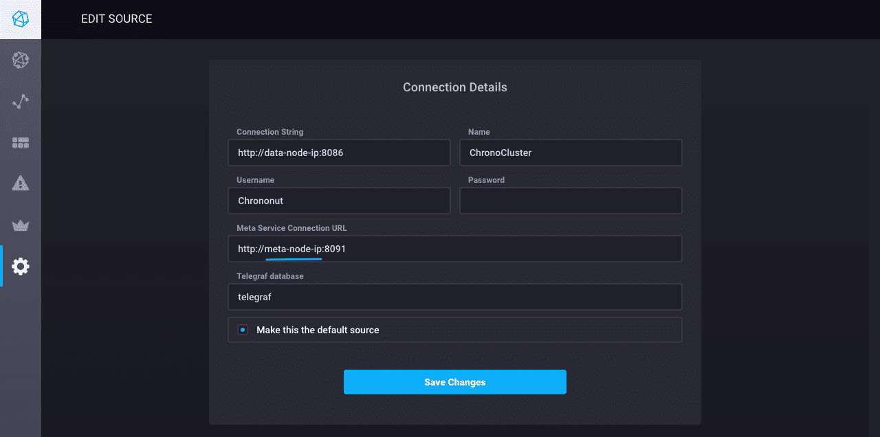Select the Configuration gear icon

[x=21, y=267]
